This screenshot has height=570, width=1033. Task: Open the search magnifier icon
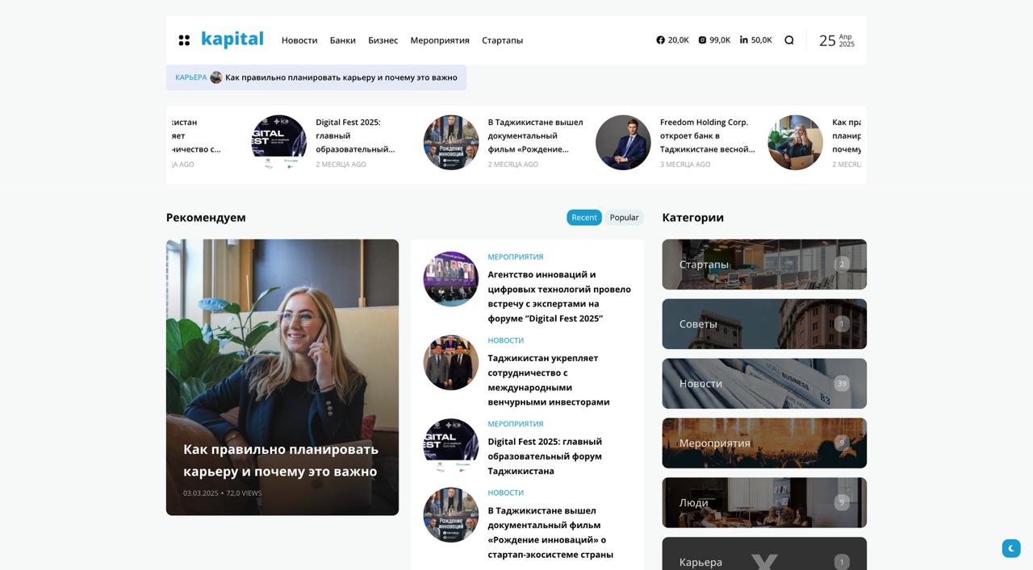tap(790, 39)
